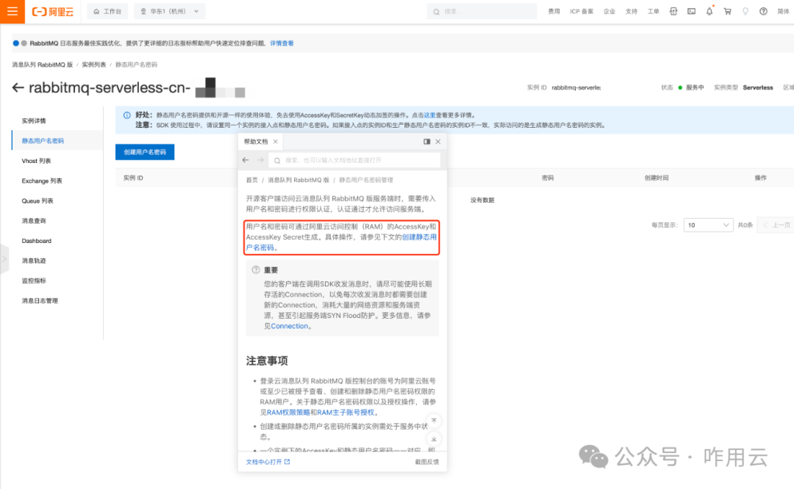Open the Cloud Shell terminal icon
The height and width of the screenshot is (489, 794).
[691, 11]
